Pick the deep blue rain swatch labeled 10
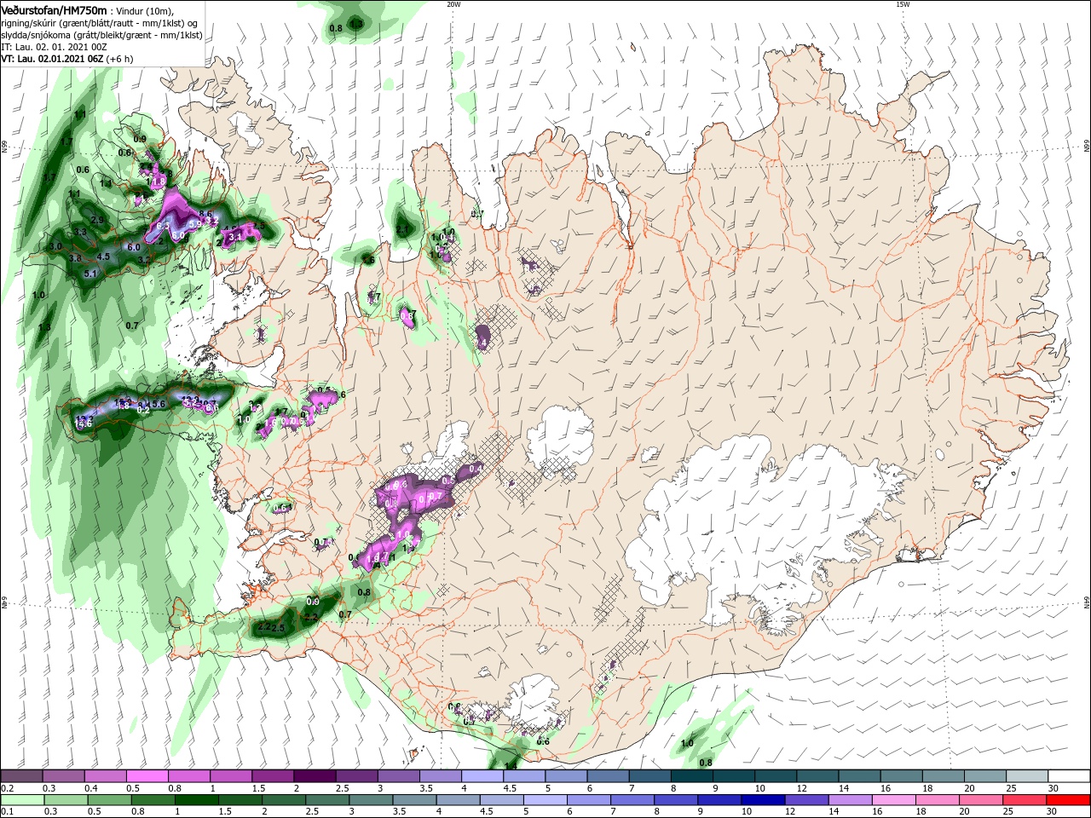Screen dimensions: 1091x818 pyautogui.click(x=762, y=800)
